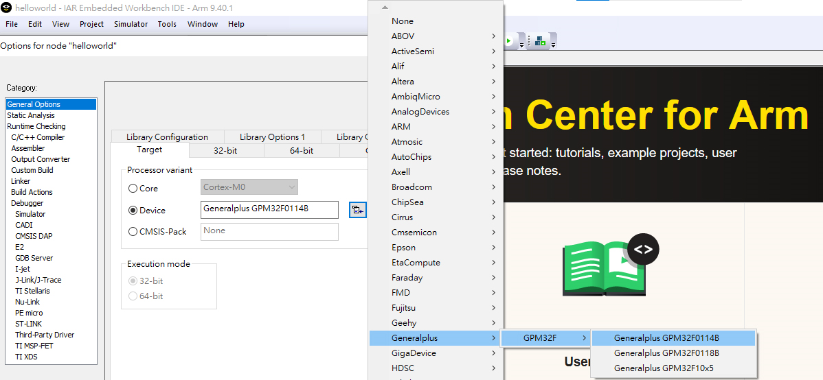The height and width of the screenshot is (380, 823).
Task: Click the IAR application logo in title bar
Action: 7,8
